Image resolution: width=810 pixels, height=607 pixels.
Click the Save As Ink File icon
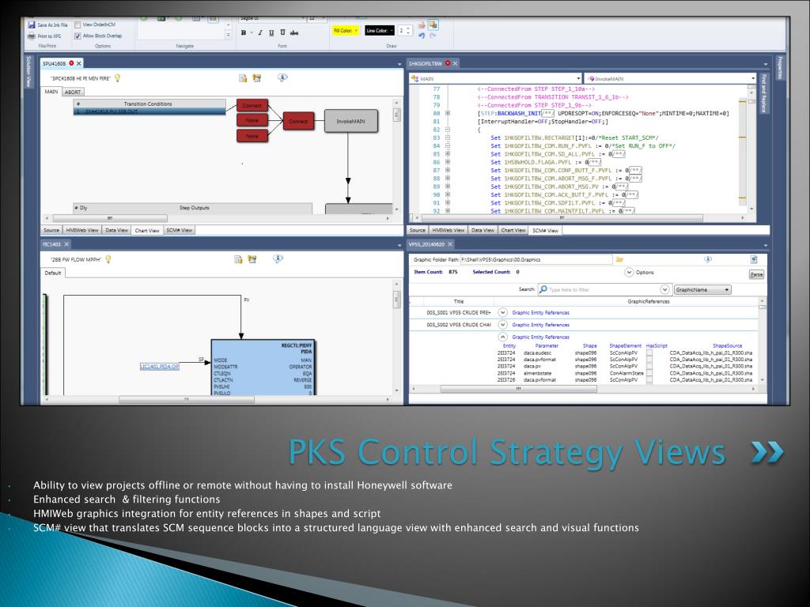pyautogui.click(x=31, y=25)
